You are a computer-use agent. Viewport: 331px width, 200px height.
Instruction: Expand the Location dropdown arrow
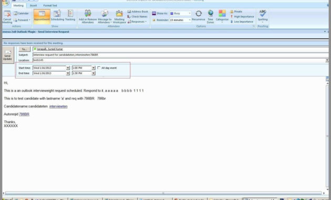pyautogui.click(x=327, y=60)
